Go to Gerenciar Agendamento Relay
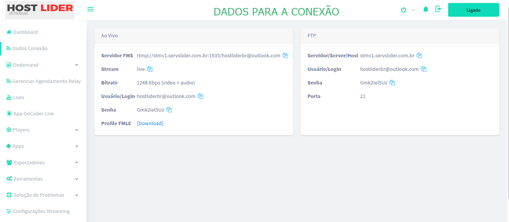Image resolution: width=509 pixels, height=222 pixels. [x=46, y=81]
